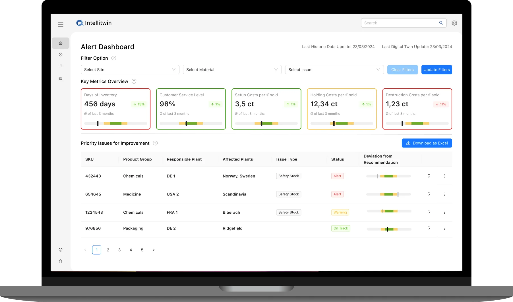
Task: Go to page 5
Action: (142, 250)
